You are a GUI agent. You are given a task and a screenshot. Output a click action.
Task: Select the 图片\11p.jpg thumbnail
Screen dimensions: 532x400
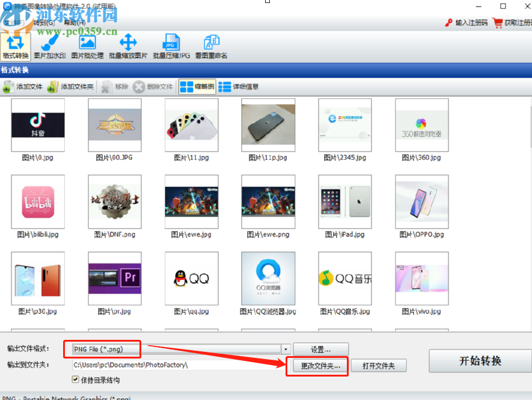(268, 125)
